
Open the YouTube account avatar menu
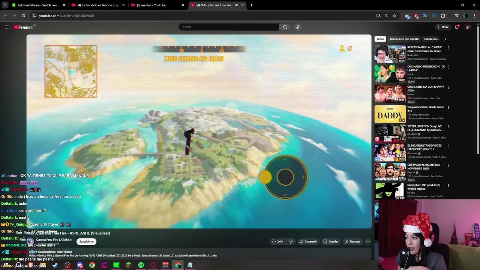point(468,27)
